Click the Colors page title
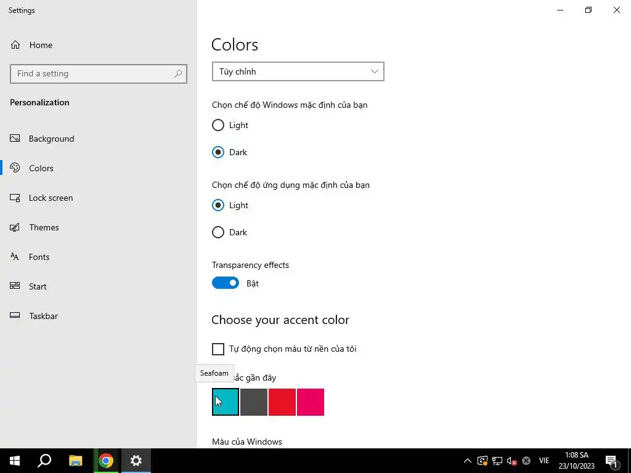Image resolution: width=631 pixels, height=473 pixels. [x=235, y=44]
